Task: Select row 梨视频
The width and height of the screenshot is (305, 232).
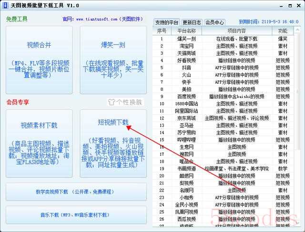Action: click(223, 183)
